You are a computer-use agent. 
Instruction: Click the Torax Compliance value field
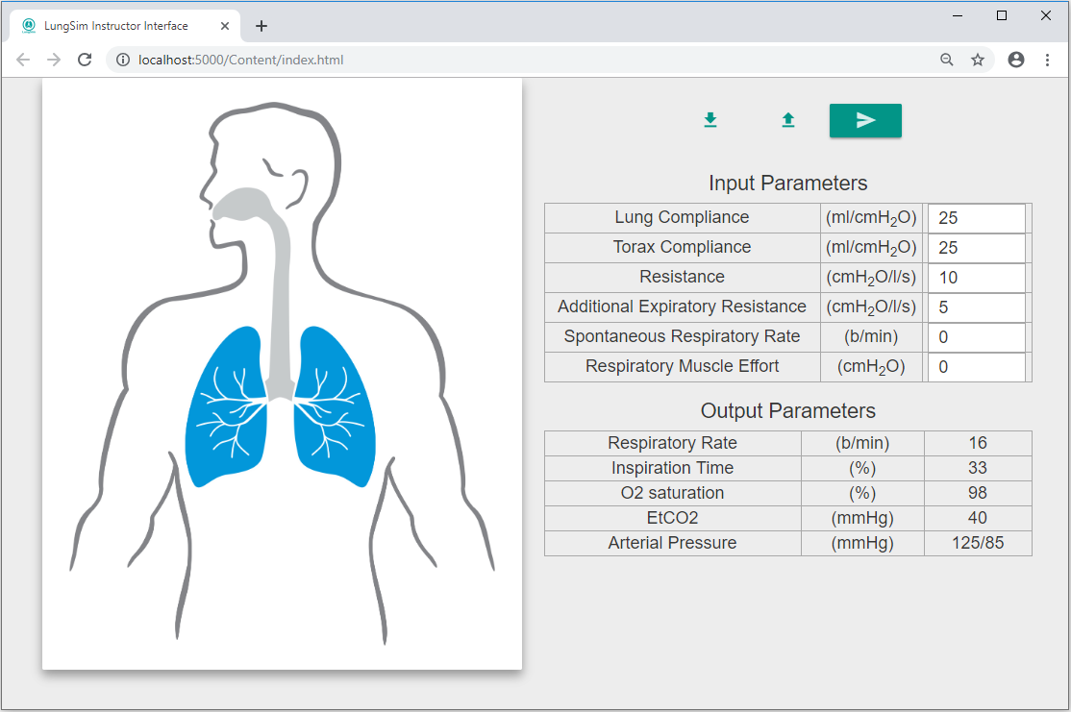[x=976, y=248]
